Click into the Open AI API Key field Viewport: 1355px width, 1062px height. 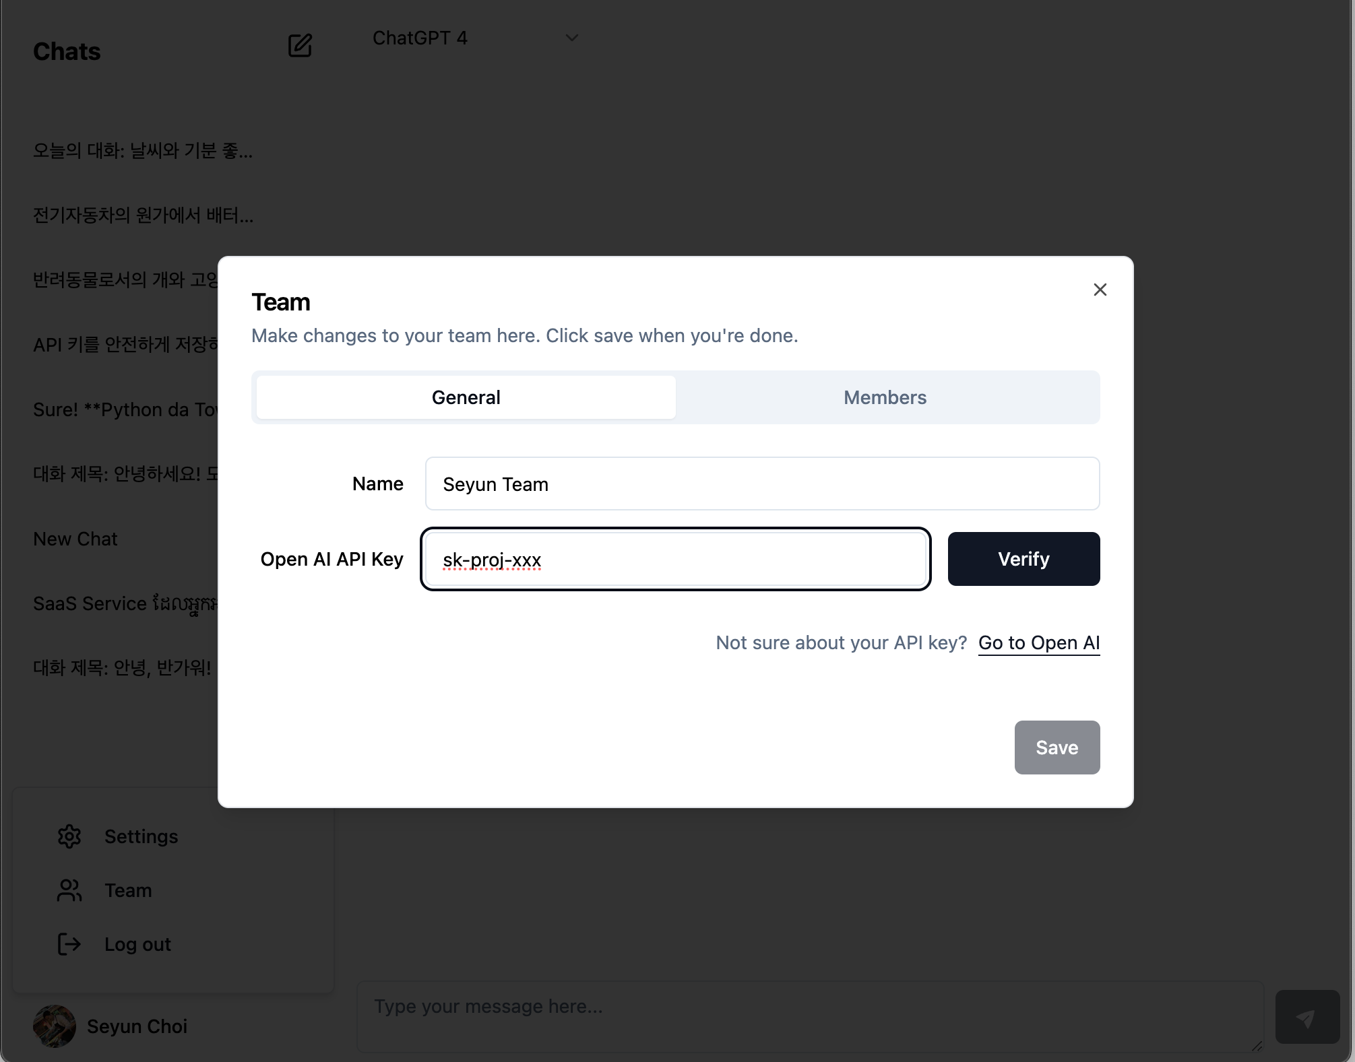coord(676,559)
